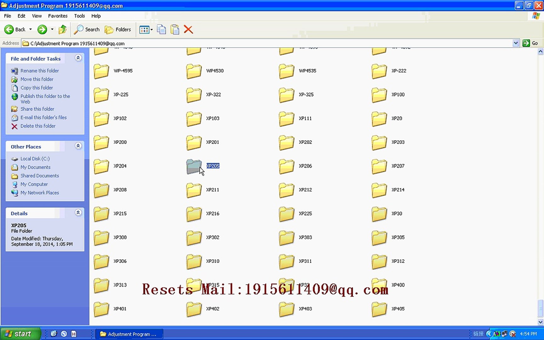Select the XP205 folder icon
Viewport: 544px width, 340px height.
(194, 167)
